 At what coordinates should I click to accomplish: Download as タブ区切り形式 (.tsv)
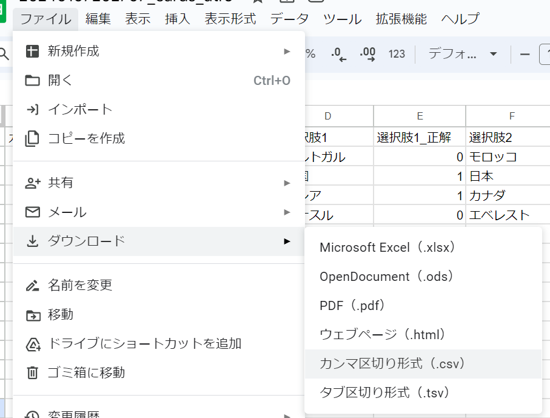point(423,393)
